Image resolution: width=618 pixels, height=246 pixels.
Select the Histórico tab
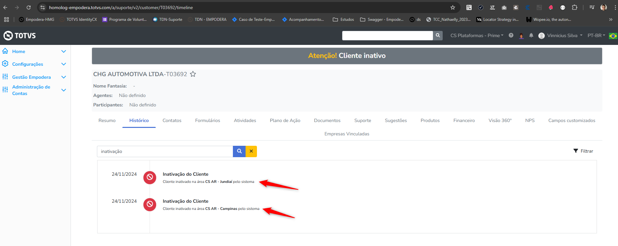139,120
